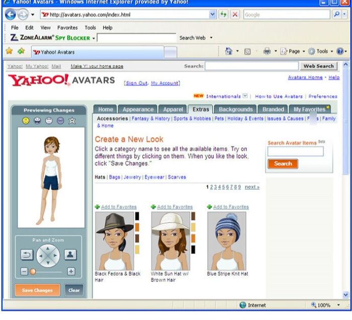352x320 pixels.
Task: Go to page 2 of hats
Action: coord(211,187)
